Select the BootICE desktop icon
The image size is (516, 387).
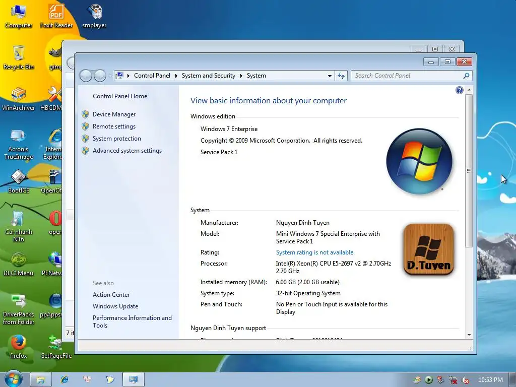(19, 181)
